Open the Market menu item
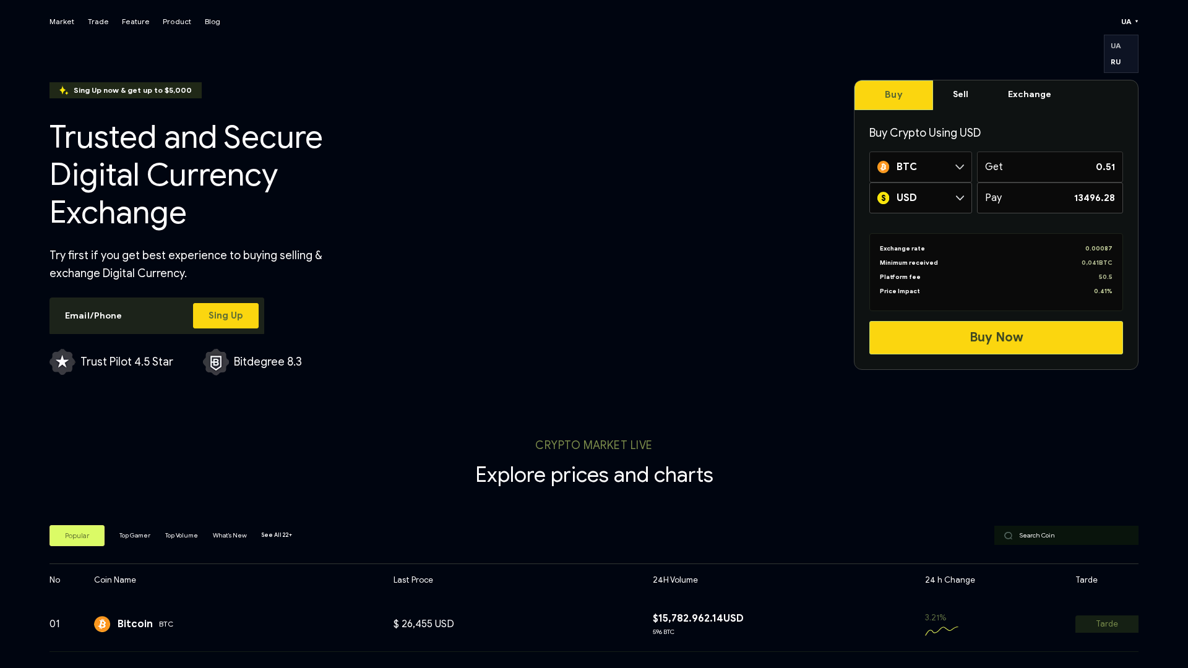The image size is (1188, 668). (x=62, y=22)
